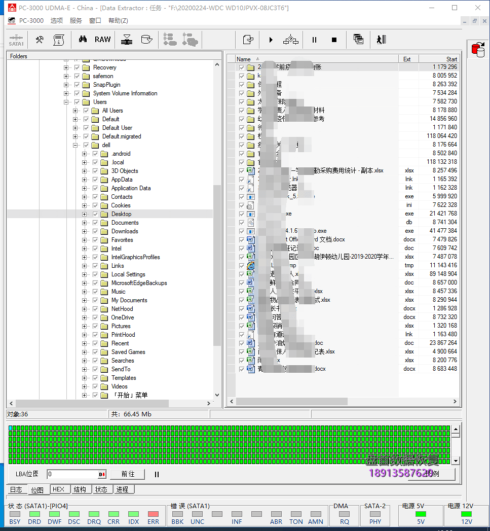
Task: Expand the Default.migrated folder node
Action: 75,136
